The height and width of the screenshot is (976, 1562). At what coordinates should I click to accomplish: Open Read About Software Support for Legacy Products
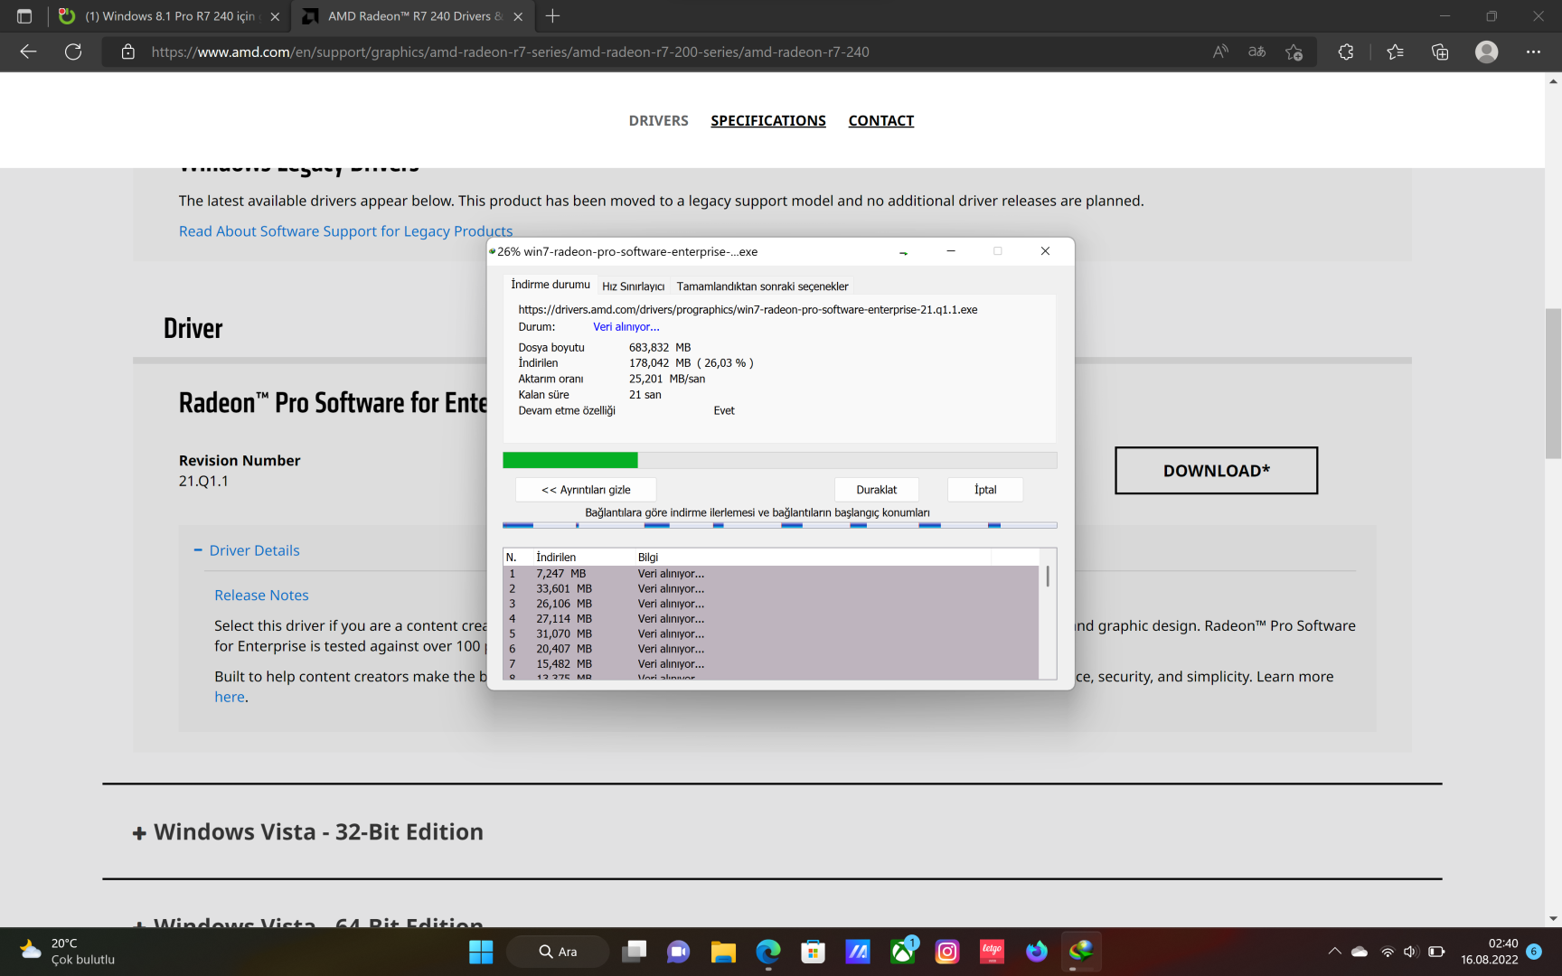tap(345, 230)
